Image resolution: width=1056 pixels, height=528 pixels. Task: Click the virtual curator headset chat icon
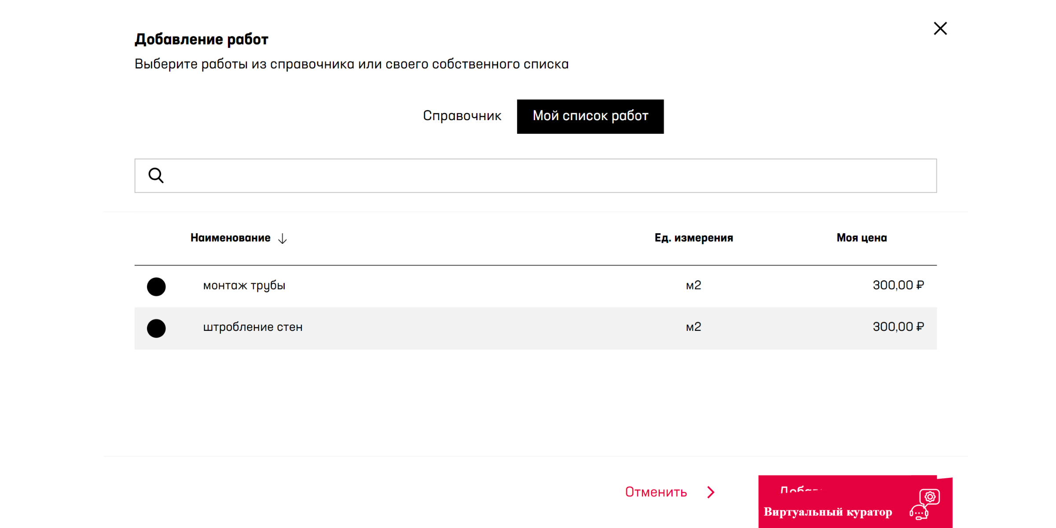pos(924,504)
